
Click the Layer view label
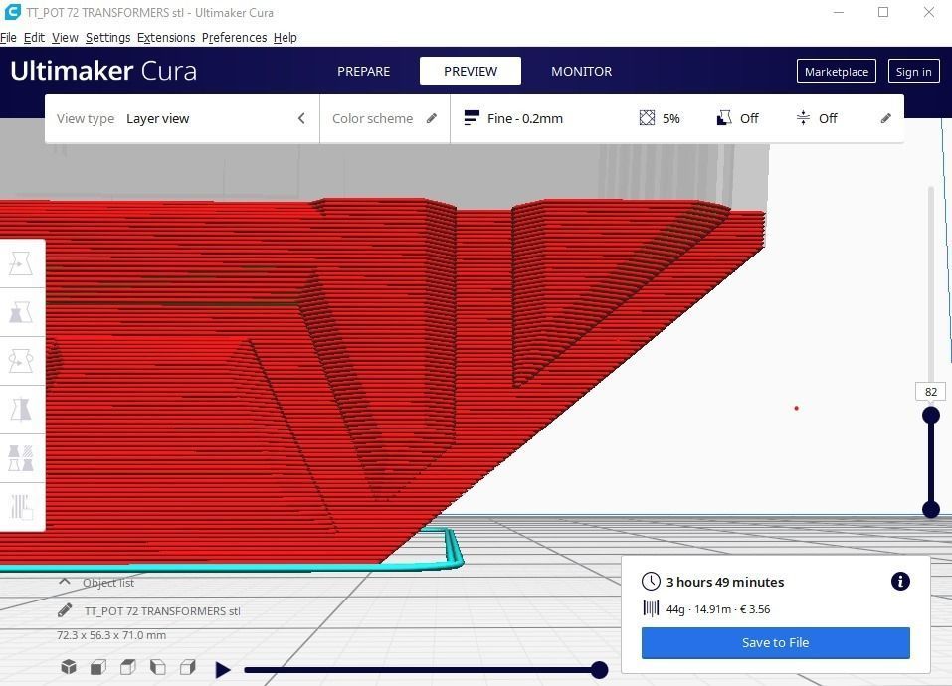point(158,119)
